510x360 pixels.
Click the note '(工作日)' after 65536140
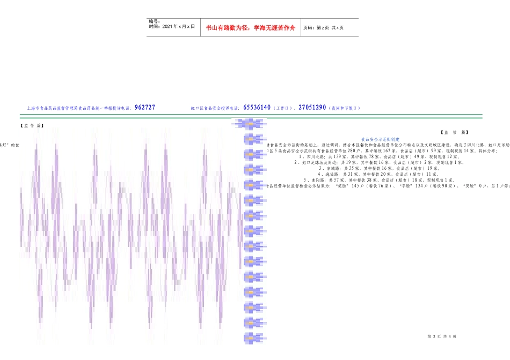[x=282, y=108]
